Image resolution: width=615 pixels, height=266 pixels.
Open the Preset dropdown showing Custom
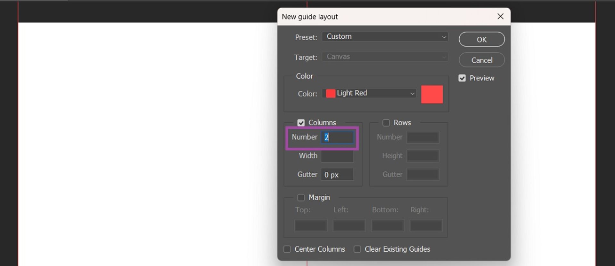click(x=385, y=37)
